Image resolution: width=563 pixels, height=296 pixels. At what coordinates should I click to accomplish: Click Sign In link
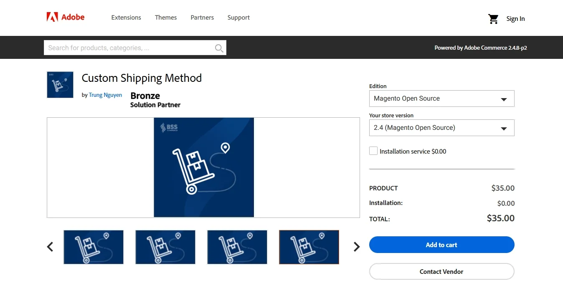tap(515, 19)
